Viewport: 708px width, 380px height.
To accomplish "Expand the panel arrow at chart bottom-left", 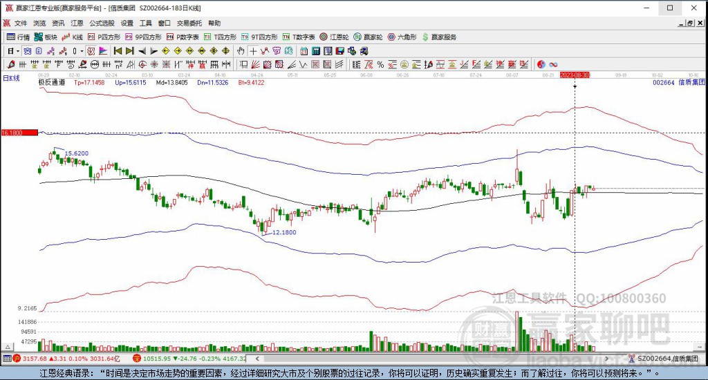I will click(x=7, y=347).
